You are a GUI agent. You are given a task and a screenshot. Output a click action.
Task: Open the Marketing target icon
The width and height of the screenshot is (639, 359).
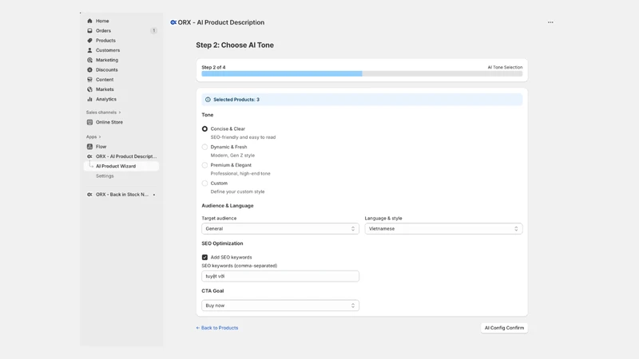coord(89,60)
